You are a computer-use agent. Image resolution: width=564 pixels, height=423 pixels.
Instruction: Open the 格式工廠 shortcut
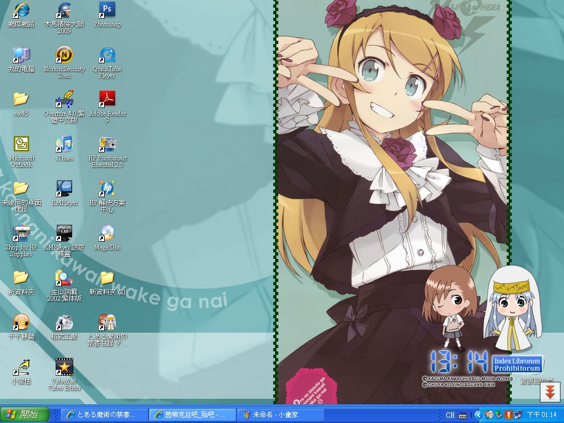[x=64, y=327]
